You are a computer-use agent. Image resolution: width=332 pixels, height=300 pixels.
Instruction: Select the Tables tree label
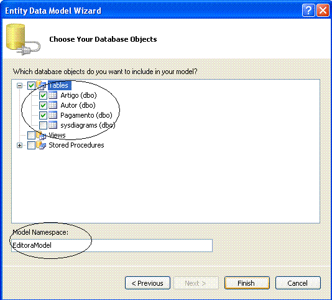point(60,85)
